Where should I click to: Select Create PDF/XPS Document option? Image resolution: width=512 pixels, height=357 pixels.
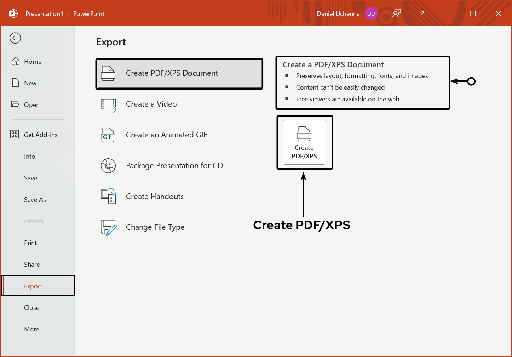point(172,73)
